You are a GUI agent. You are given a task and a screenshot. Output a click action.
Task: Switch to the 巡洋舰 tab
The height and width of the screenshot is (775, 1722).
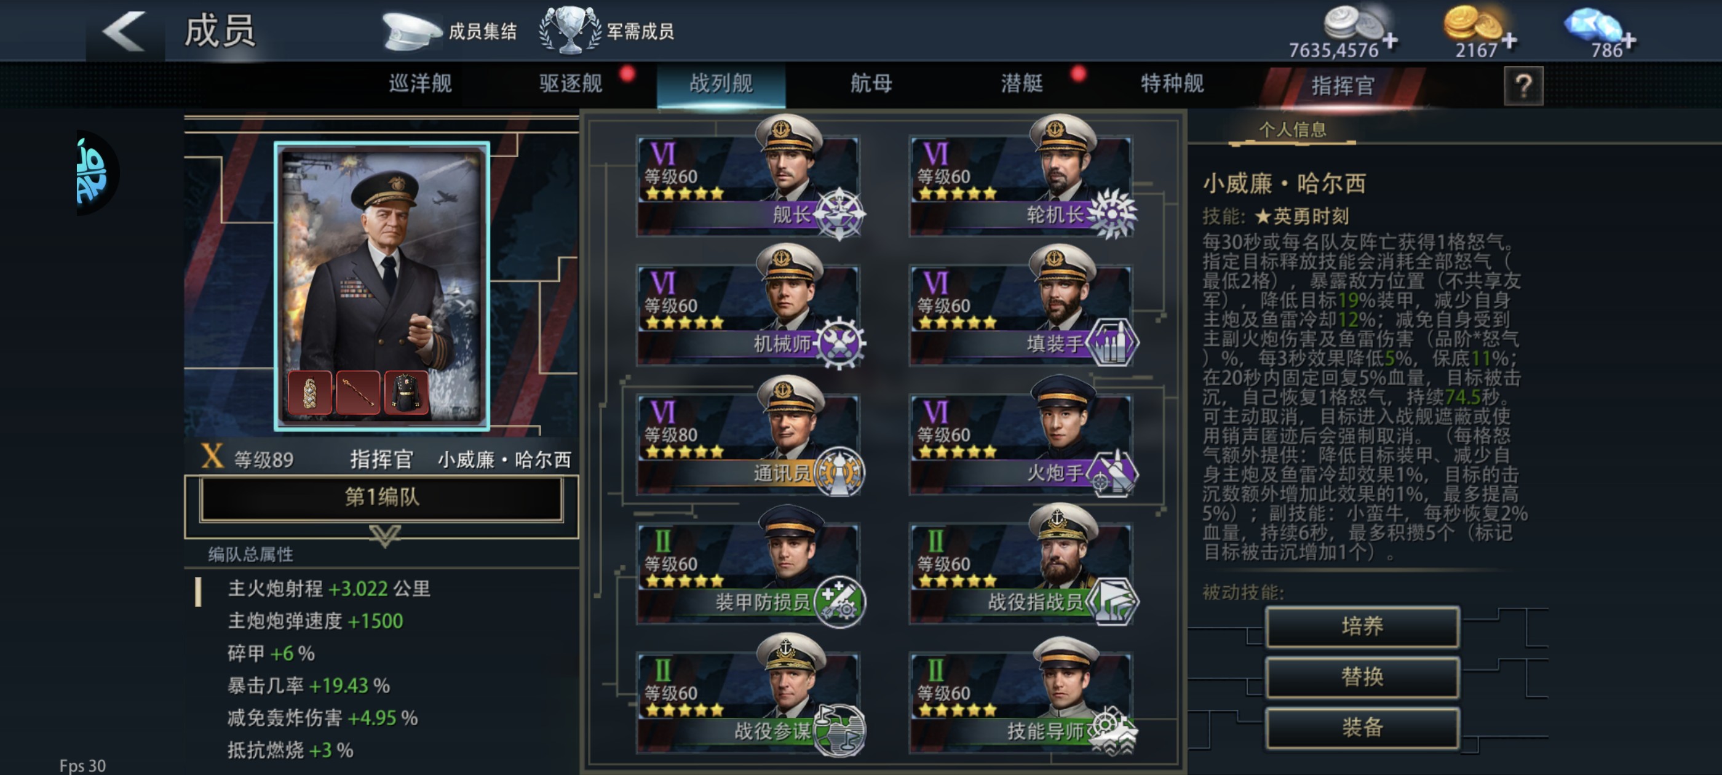pyautogui.click(x=421, y=84)
